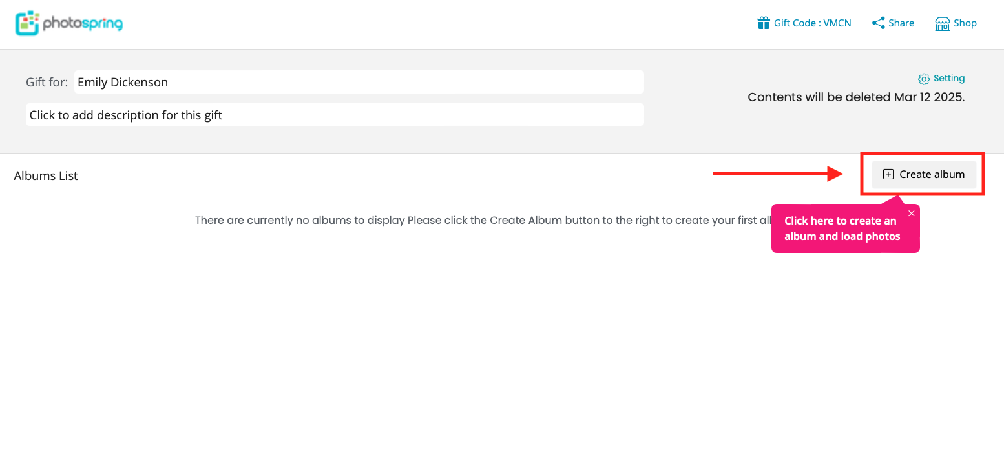Screen dimensions: 1004x451
Task: Click the Albums List heading
Action: point(46,175)
